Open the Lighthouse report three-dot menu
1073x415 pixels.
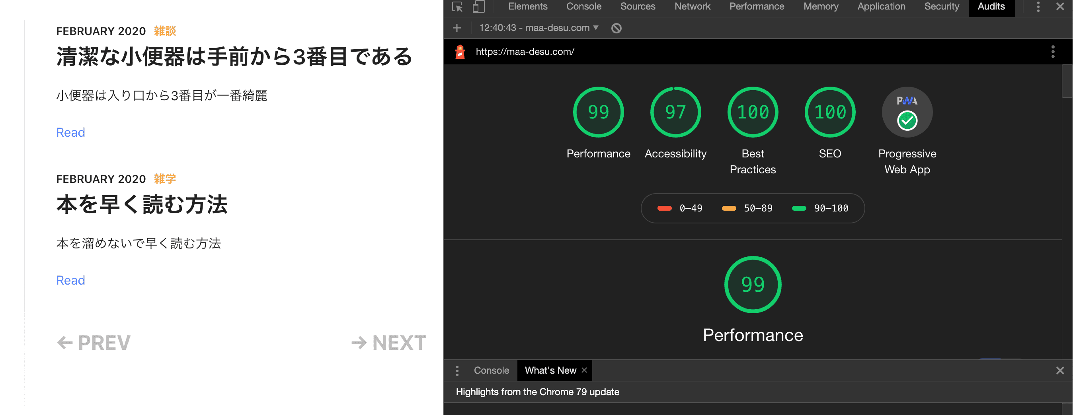tap(1053, 52)
